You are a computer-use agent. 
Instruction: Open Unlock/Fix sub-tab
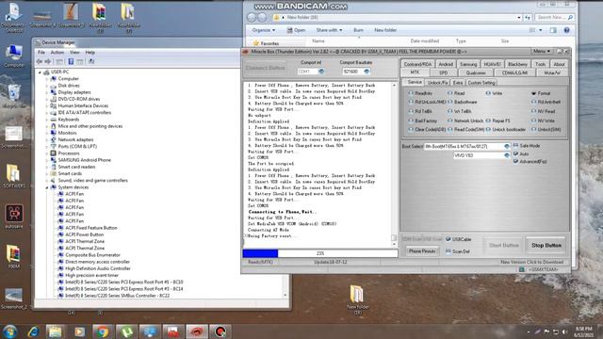click(437, 83)
